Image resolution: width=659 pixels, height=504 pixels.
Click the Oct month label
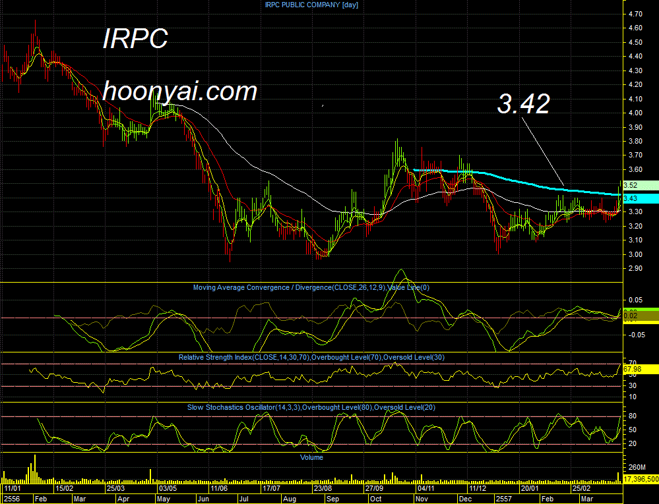[376, 499]
